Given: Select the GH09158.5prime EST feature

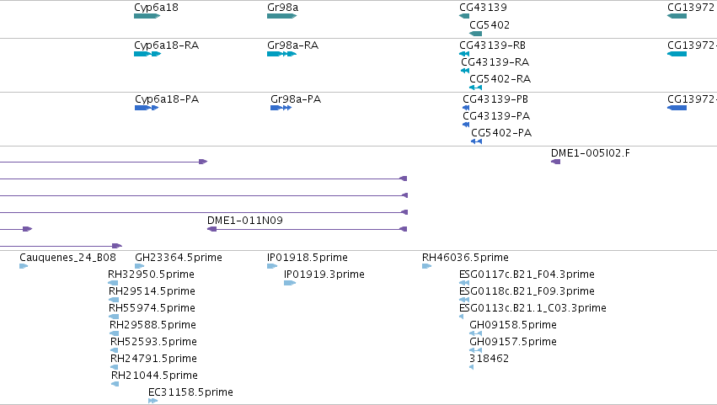Looking at the screenshot, I should [x=475, y=333].
